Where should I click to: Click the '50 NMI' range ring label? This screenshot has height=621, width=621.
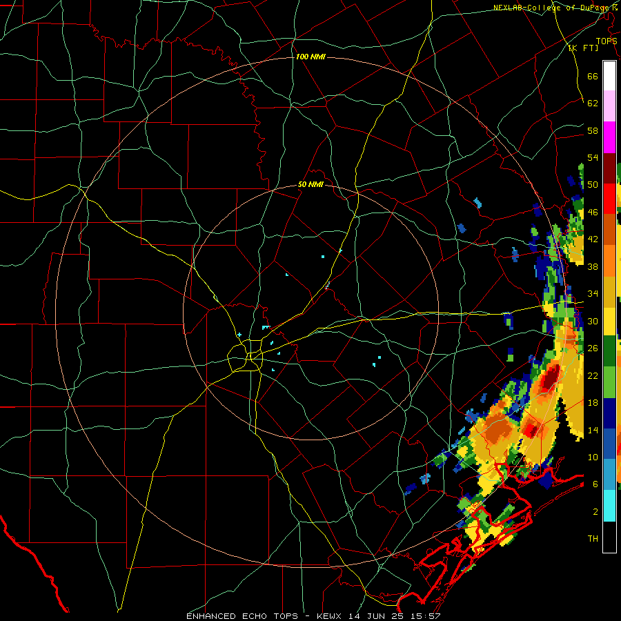[x=311, y=185]
